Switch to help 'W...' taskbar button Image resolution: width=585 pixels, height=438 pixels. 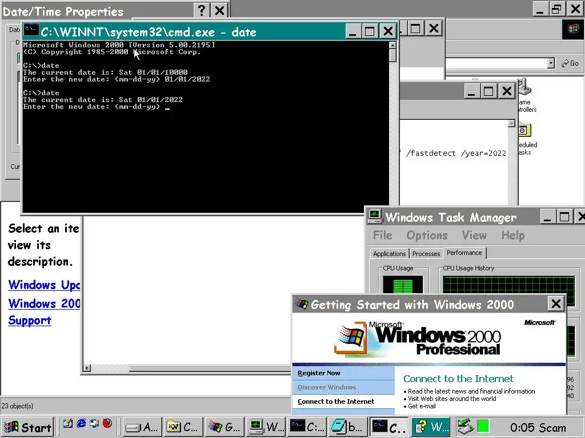coord(430,427)
